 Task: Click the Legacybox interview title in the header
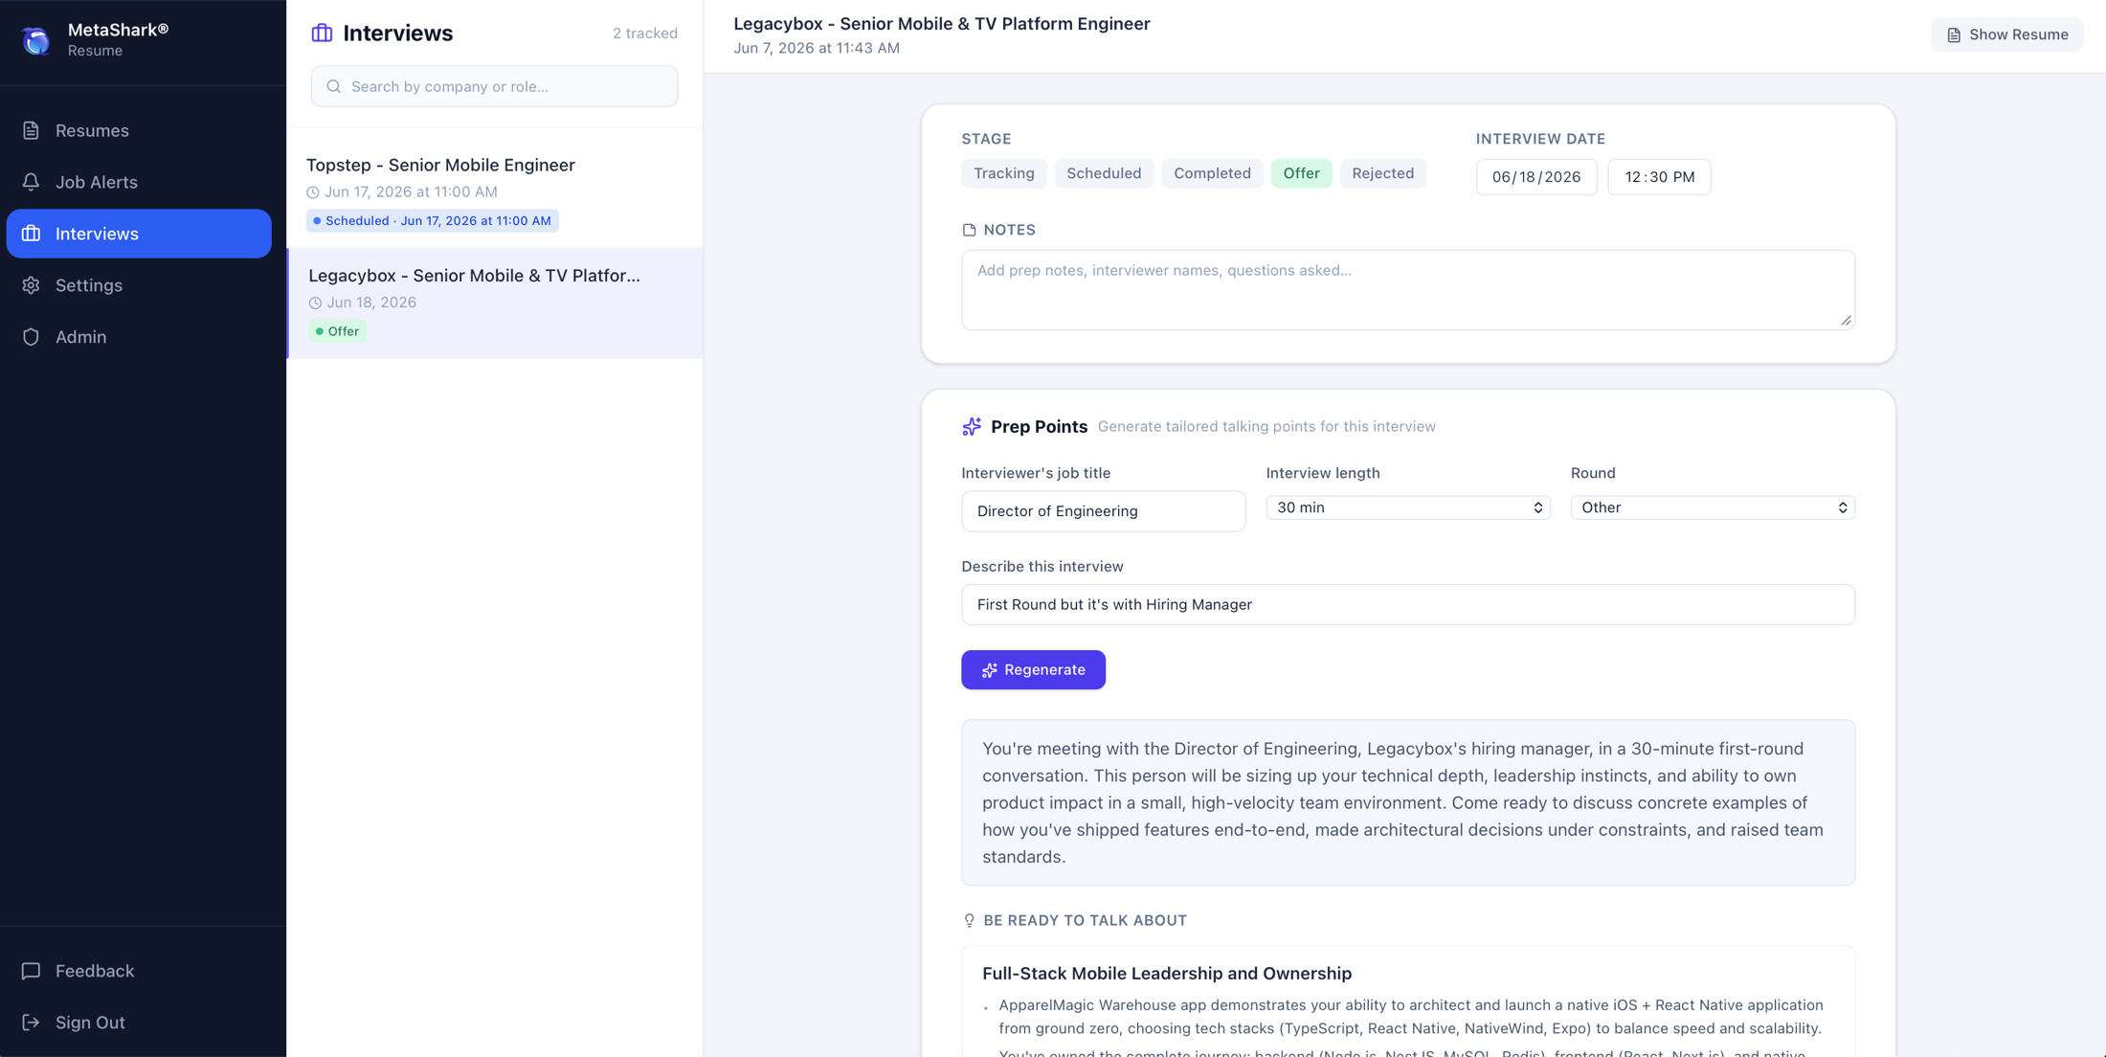942,24
